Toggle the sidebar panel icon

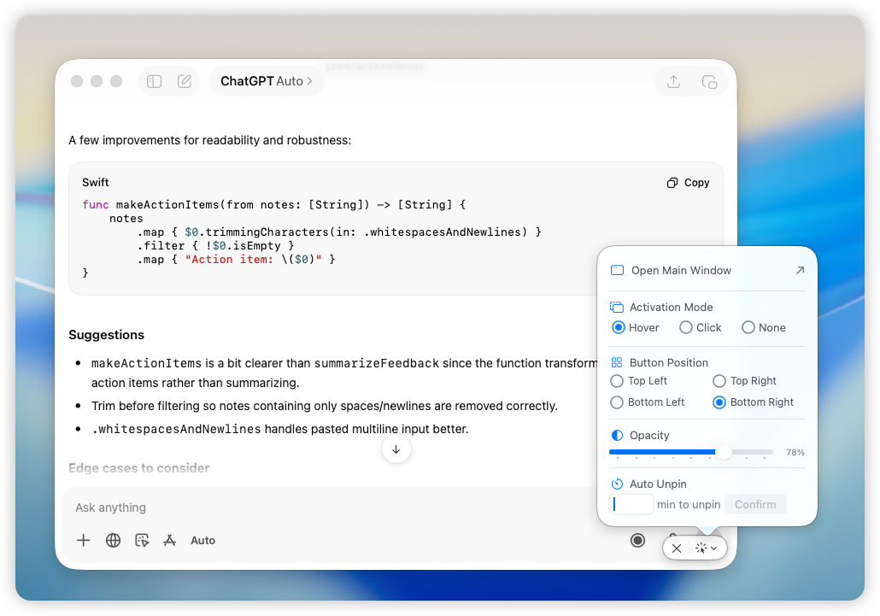pos(155,81)
